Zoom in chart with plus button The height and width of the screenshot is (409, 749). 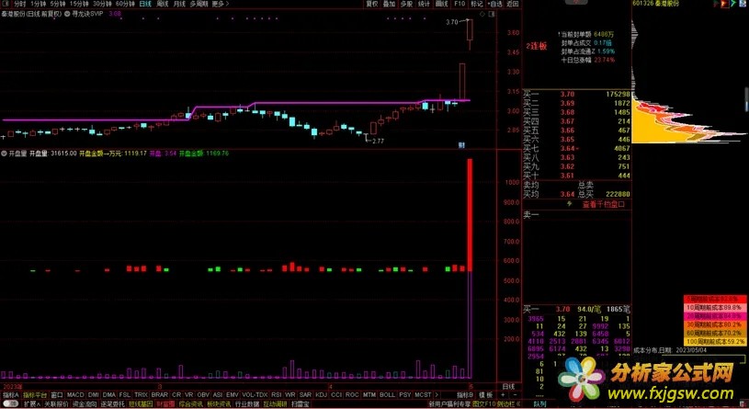click(503, 395)
